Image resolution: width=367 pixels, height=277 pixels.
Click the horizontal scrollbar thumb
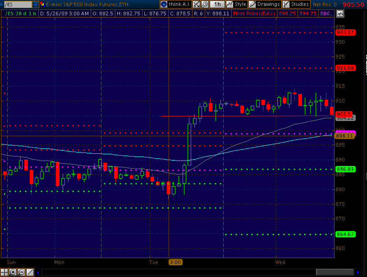[335, 272]
